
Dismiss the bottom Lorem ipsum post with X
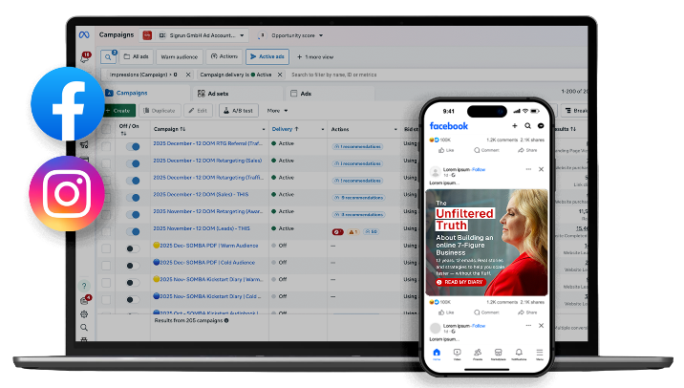point(541,326)
